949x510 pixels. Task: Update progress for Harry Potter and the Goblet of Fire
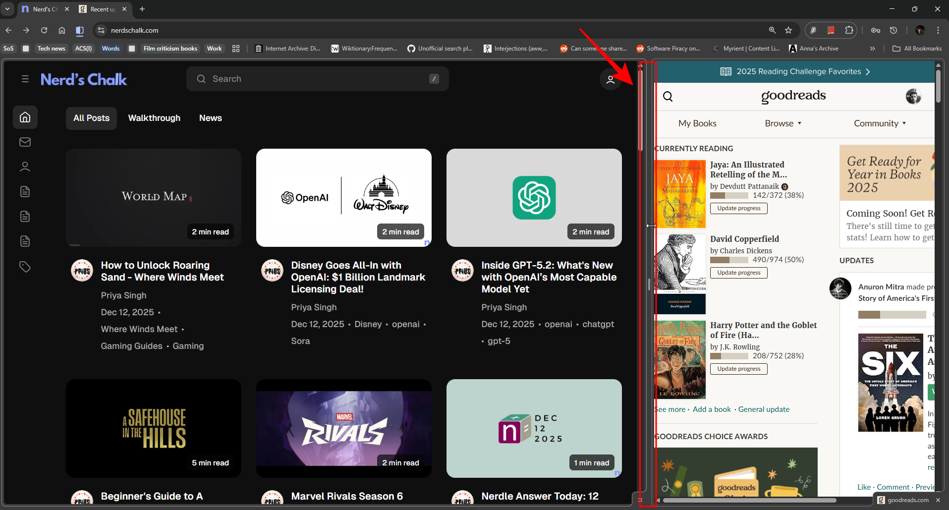[x=739, y=369]
